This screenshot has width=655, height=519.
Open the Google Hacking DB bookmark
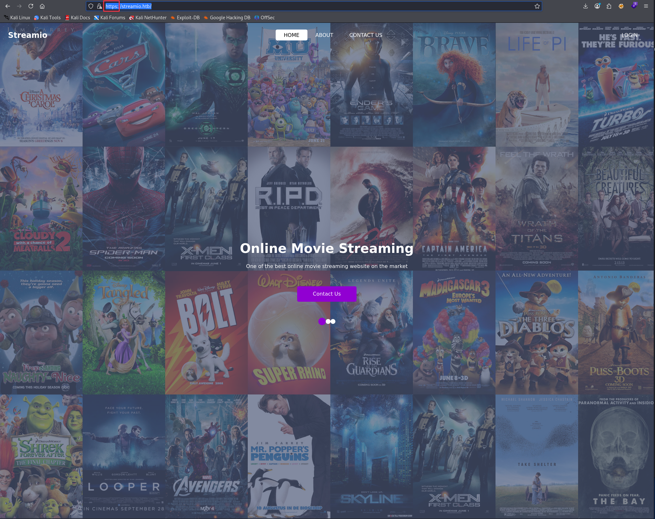pyautogui.click(x=227, y=18)
